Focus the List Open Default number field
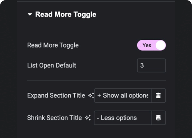This screenshot has width=192, height=138. pos(151,66)
